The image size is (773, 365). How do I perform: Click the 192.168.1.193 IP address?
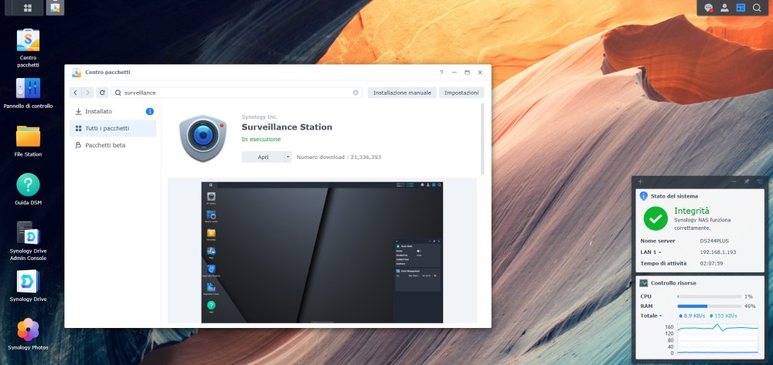[x=718, y=252]
